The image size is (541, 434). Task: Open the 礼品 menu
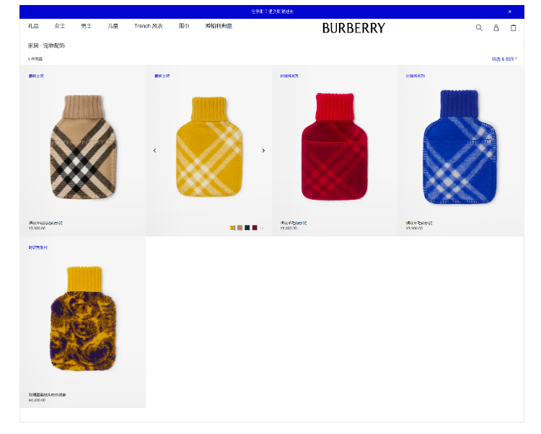click(33, 26)
